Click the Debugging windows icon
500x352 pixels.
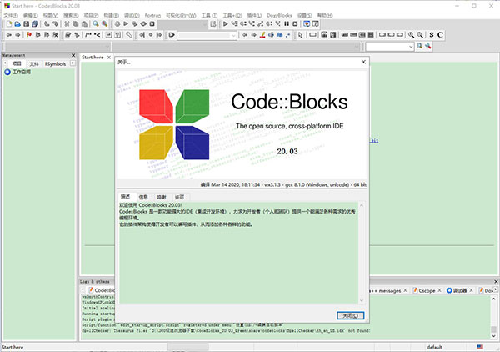[x=307, y=24]
